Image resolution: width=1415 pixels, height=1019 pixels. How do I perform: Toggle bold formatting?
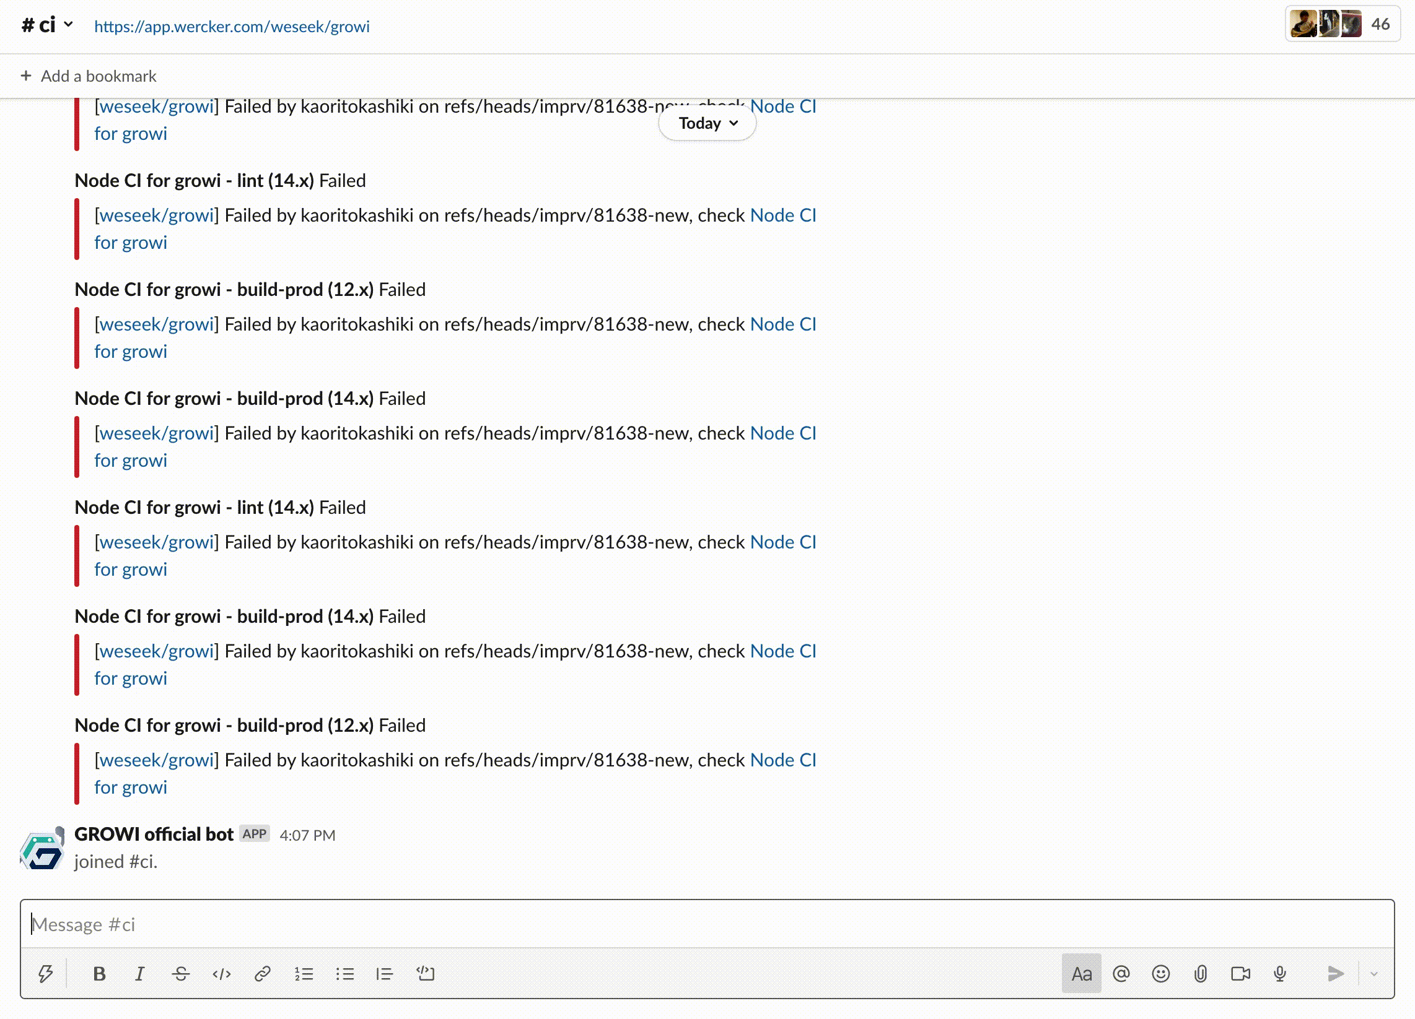click(99, 973)
